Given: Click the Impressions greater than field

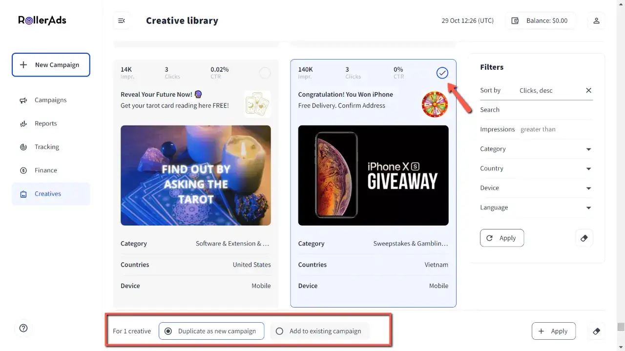Looking at the screenshot, I should pos(556,129).
